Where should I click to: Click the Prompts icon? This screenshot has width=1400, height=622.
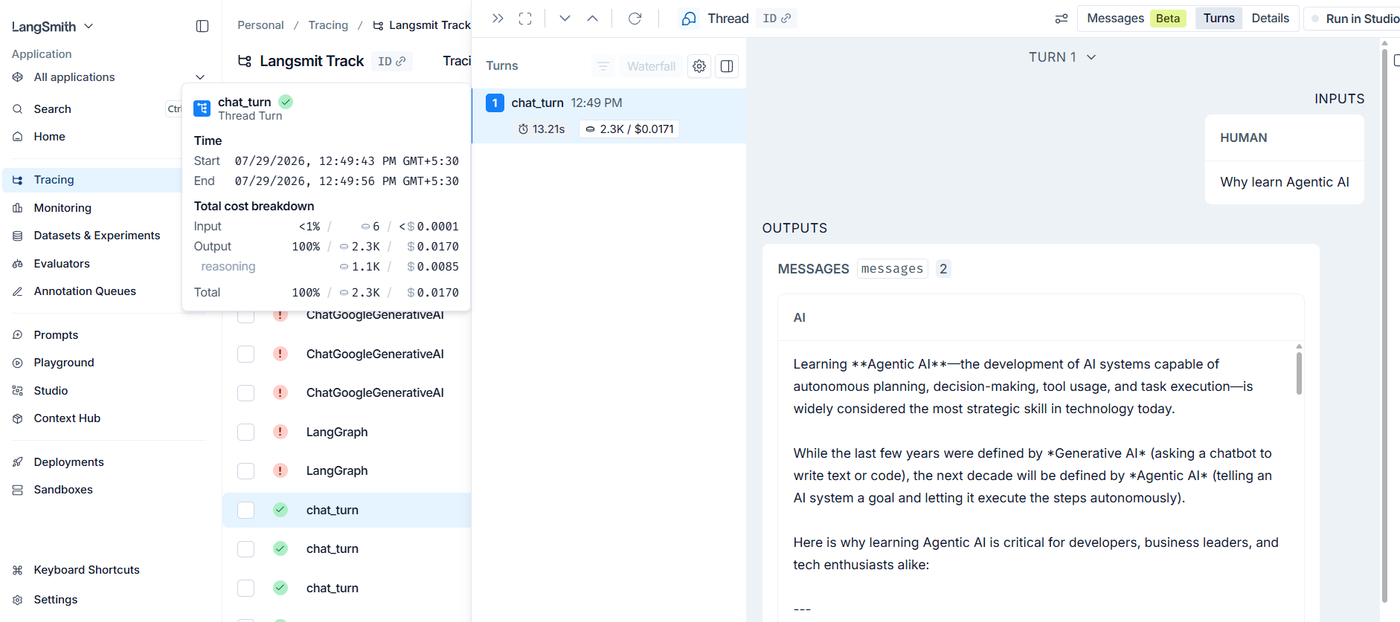(18, 335)
